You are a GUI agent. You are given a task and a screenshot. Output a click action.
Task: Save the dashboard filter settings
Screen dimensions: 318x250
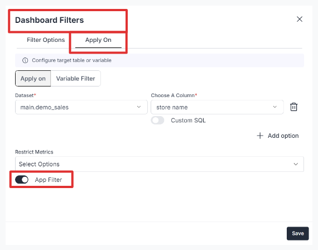pyautogui.click(x=298, y=233)
